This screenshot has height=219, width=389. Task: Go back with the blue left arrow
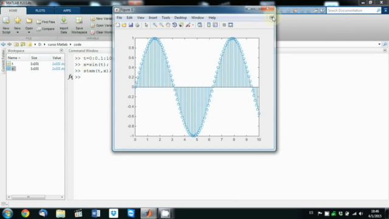point(3,44)
